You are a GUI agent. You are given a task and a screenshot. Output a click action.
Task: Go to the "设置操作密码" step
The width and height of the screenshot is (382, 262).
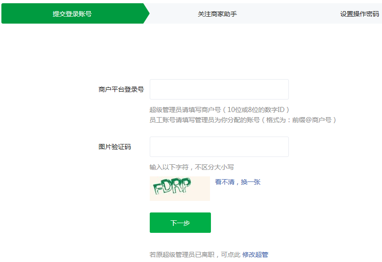point(359,14)
